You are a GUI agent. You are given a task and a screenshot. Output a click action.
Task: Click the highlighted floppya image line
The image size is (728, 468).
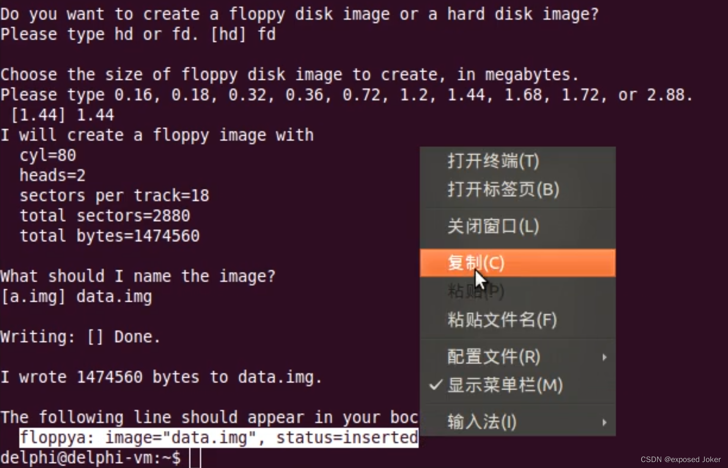[219, 438]
